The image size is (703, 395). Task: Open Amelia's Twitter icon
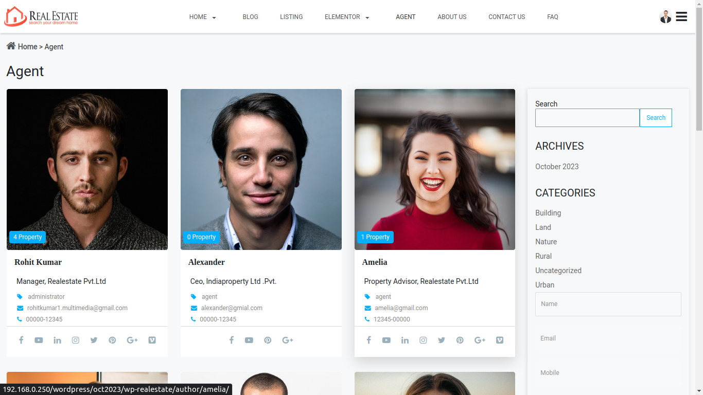point(442,340)
